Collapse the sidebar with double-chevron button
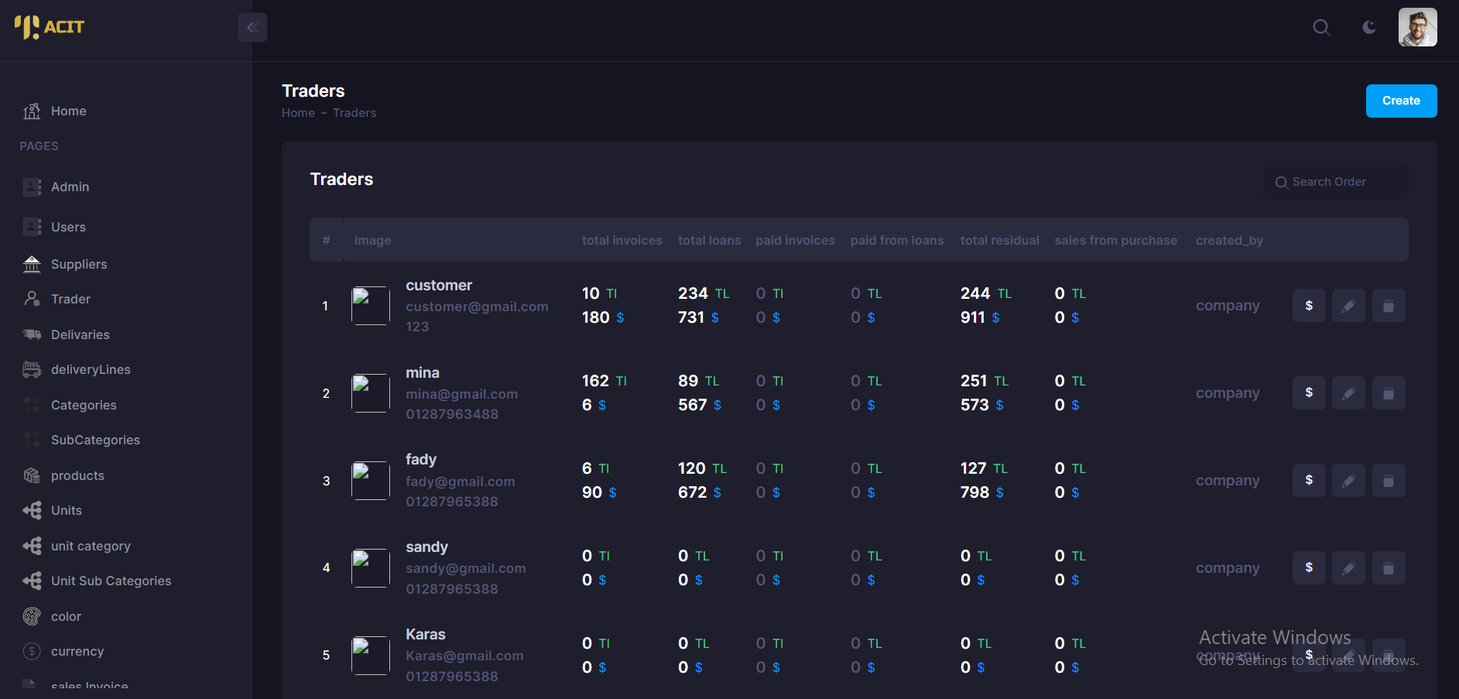1459x699 pixels. pyautogui.click(x=252, y=28)
